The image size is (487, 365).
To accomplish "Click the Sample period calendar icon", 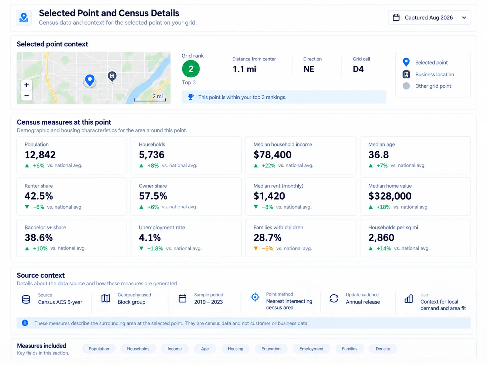I will pyautogui.click(x=183, y=298).
